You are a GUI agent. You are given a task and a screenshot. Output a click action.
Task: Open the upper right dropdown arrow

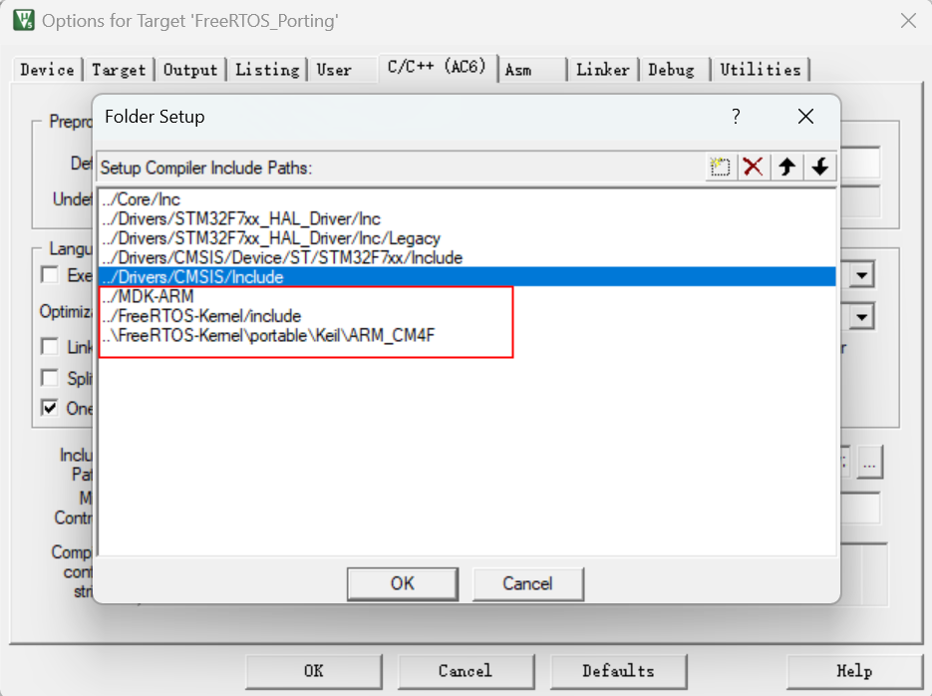click(x=861, y=275)
